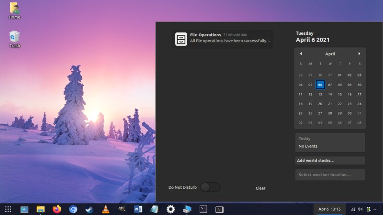Select April 27 in calendar
The image size is (383, 215).
[320, 113]
